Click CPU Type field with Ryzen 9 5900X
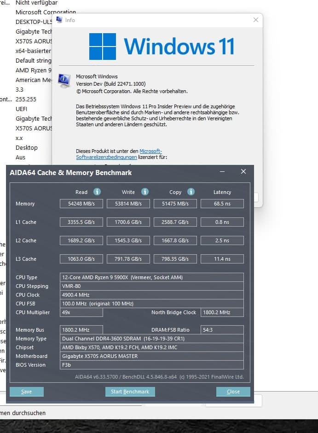318x433 pixels. tap(152, 277)
